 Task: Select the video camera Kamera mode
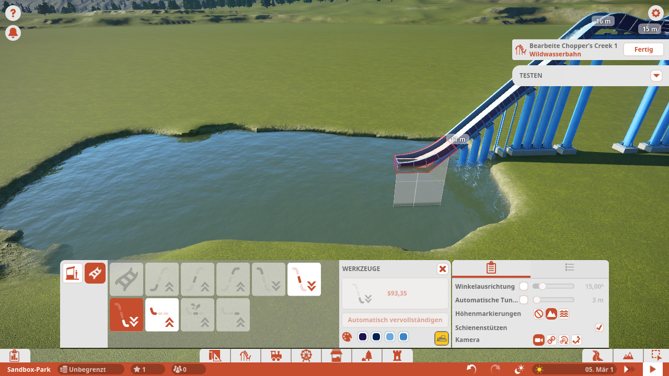pos(539,340)
